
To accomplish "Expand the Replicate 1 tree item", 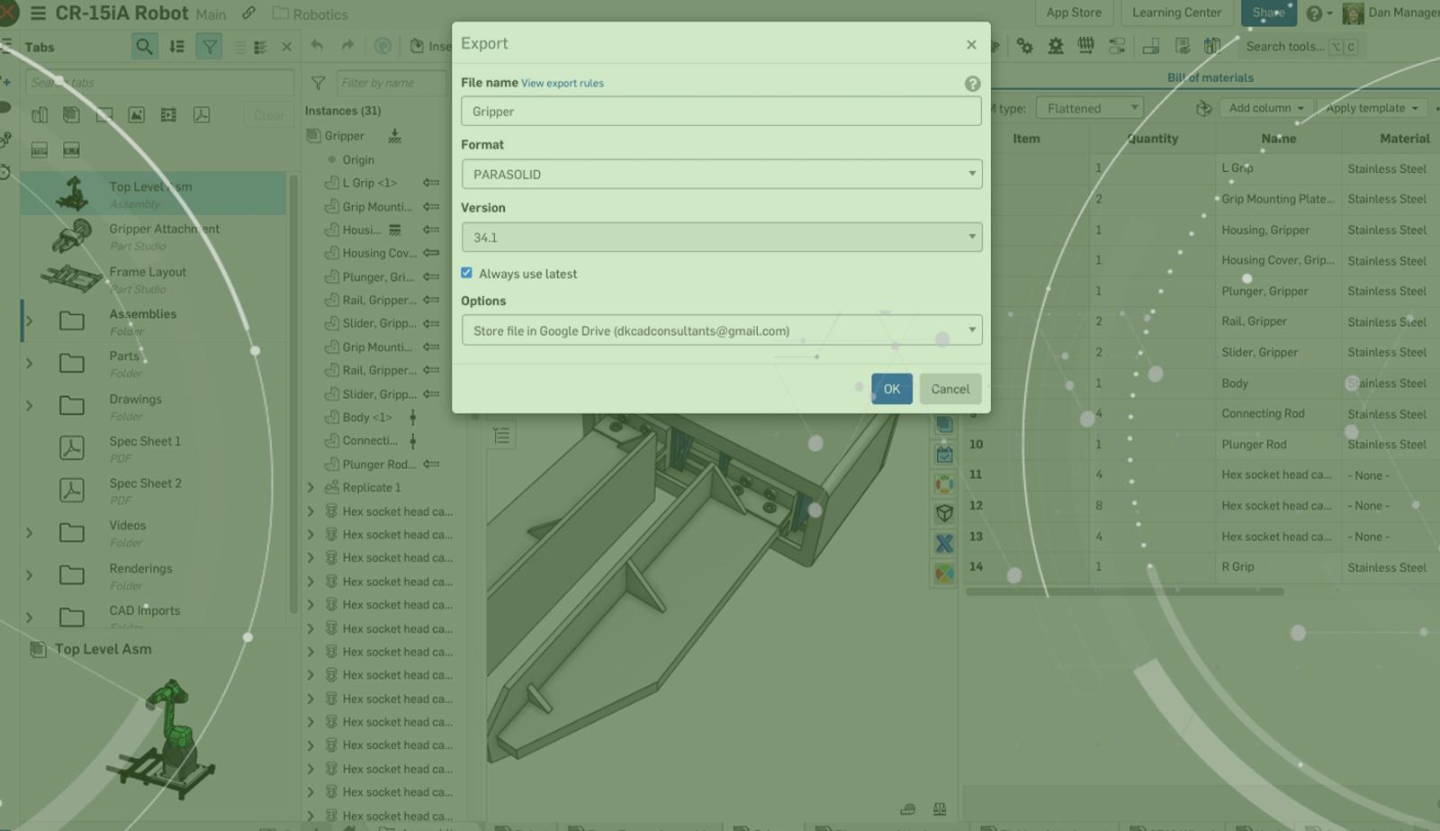I will 310,488.
